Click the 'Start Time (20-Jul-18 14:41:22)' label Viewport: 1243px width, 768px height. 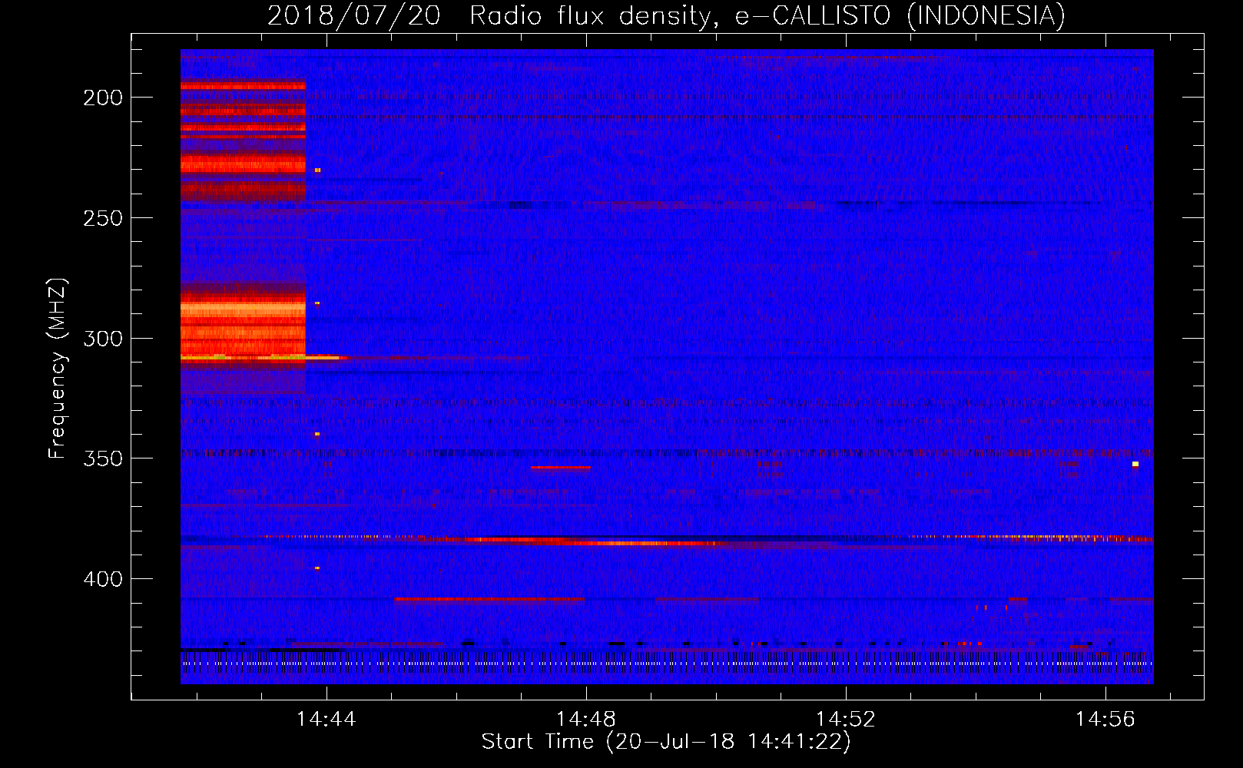[x=666, y=742]
